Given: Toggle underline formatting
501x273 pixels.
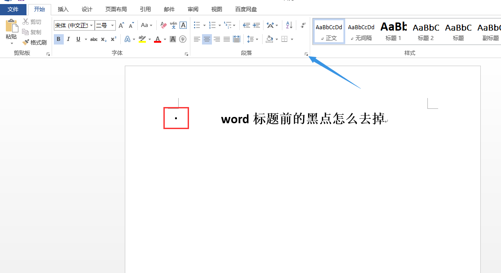Looking at the screenshot, I should tap(78, 39).
